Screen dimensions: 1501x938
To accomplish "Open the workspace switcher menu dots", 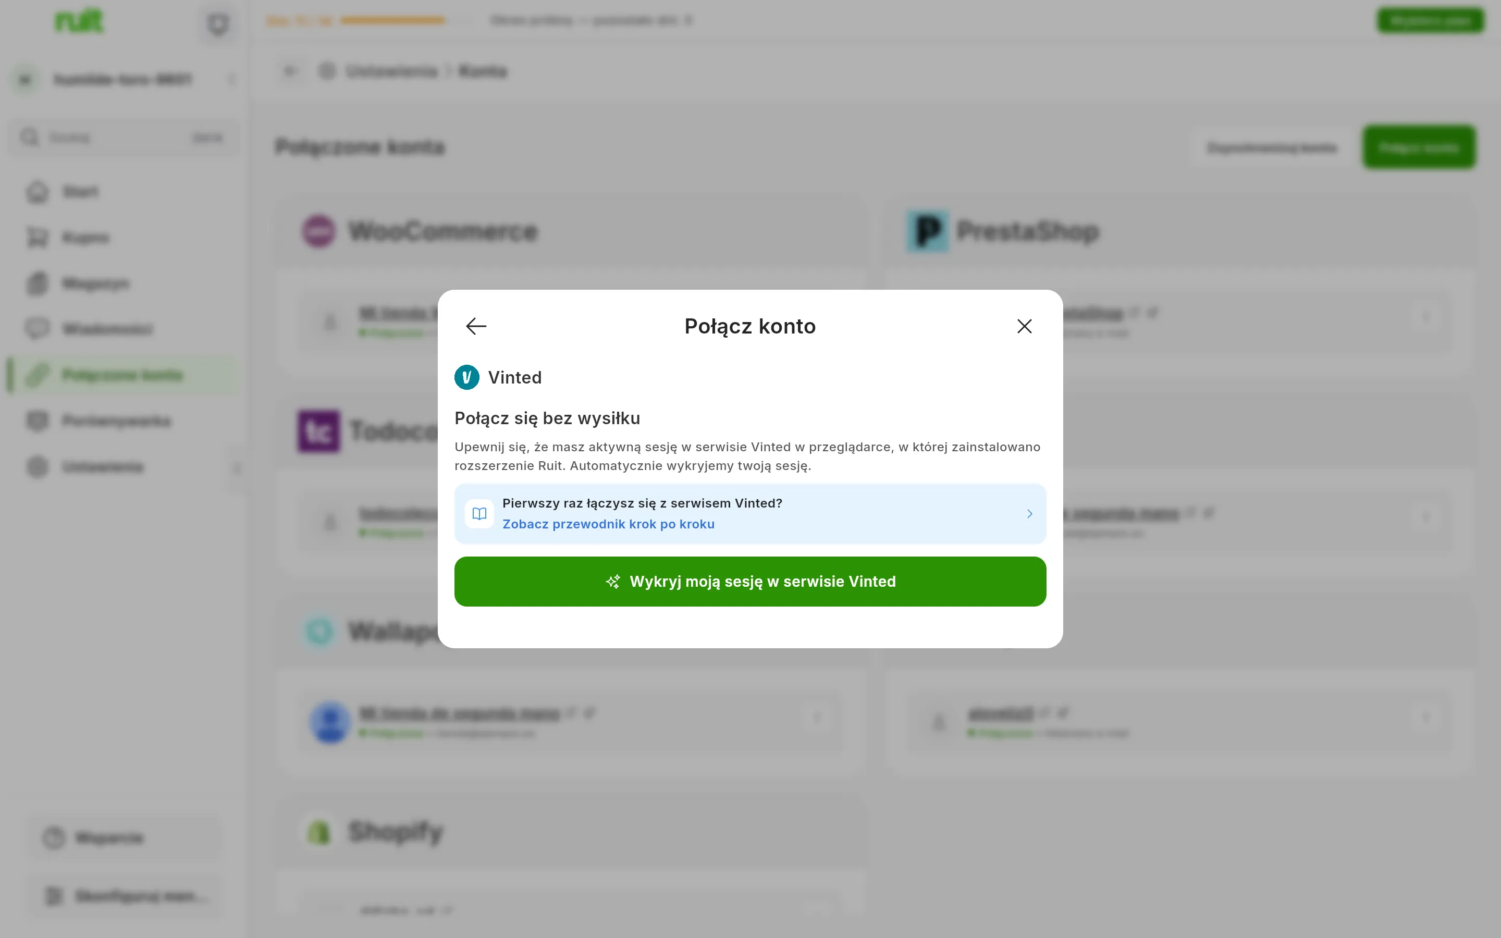I will (232, 79).
